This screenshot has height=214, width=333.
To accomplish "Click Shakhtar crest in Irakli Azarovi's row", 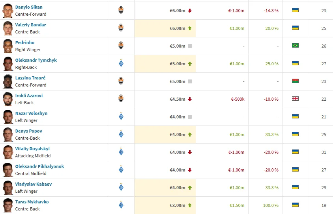I will click(x=121, y=99).
